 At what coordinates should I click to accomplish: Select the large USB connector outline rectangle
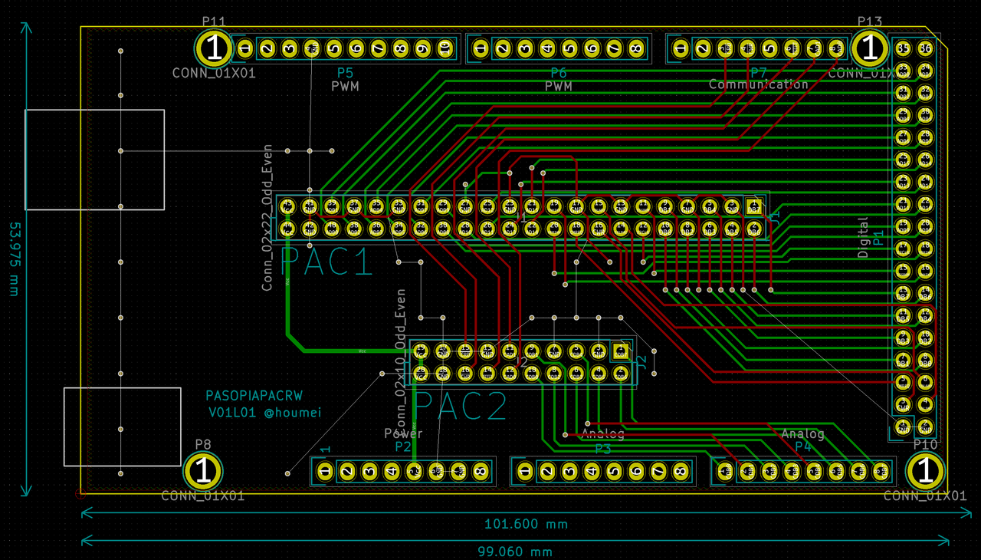pos(95,160)
